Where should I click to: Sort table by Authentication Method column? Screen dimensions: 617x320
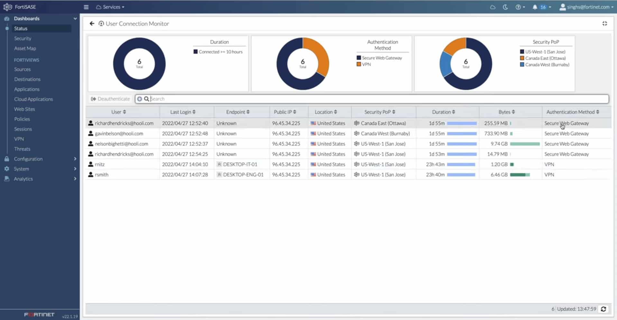[x=573, y=112]
